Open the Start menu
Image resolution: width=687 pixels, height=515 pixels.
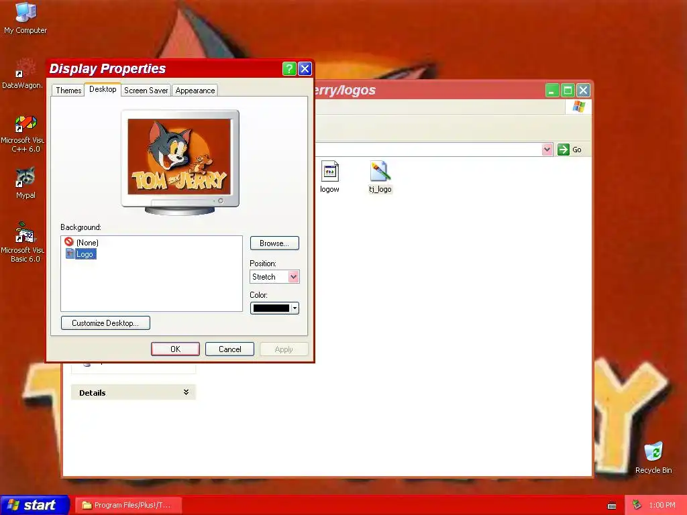point(35,505)
